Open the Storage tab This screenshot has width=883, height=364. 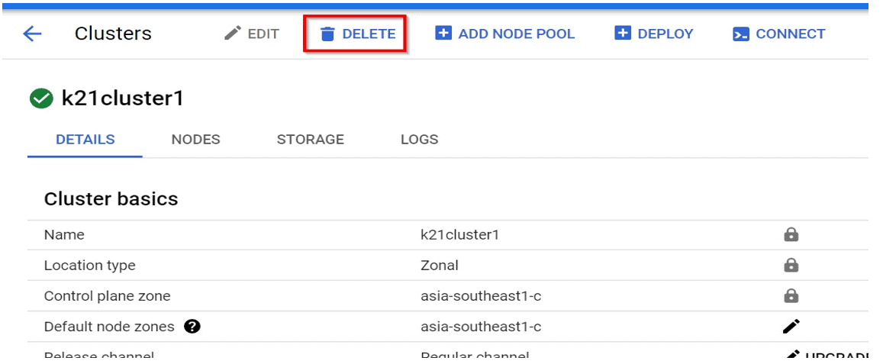(x=310, y=140)
